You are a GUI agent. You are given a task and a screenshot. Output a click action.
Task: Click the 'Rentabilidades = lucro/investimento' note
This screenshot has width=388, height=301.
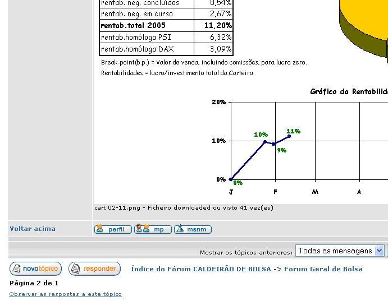[x=177, y=73]
